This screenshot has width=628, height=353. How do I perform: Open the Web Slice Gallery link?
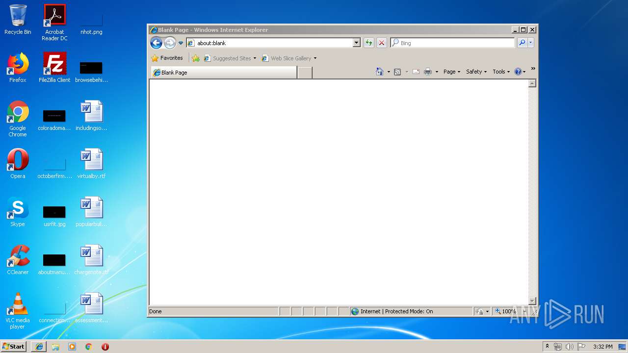pyautogui.click(x=287, y=58)
